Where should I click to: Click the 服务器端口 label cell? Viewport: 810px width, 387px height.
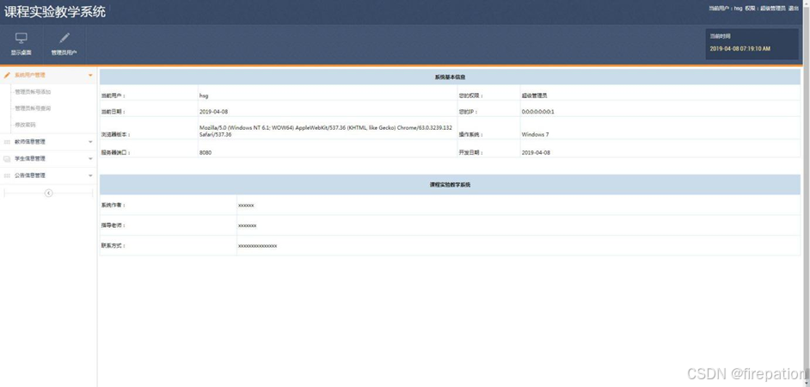coord(149,149)
